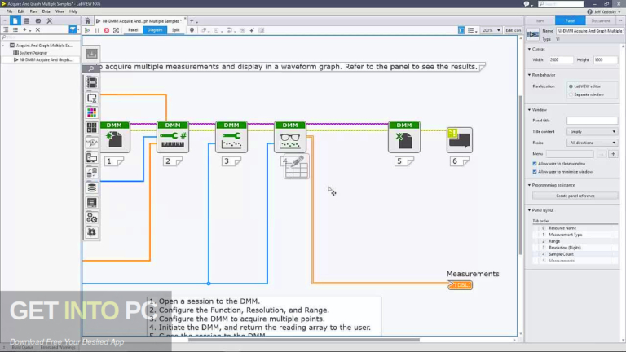This screenshot has height=352, width=626.
Task: Click the diagram vertical scrollbar
Action: pos(520,175)
